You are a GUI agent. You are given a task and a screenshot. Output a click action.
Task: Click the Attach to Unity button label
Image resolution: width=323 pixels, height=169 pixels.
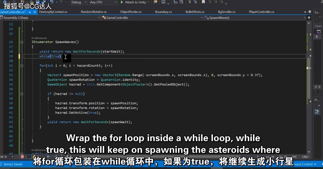pos(135,2)
